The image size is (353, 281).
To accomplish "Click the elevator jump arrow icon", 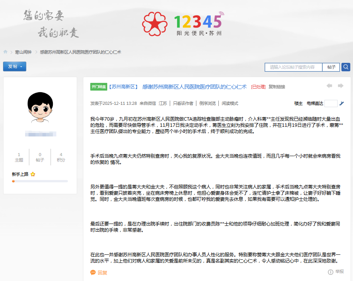I will [341, 103].
